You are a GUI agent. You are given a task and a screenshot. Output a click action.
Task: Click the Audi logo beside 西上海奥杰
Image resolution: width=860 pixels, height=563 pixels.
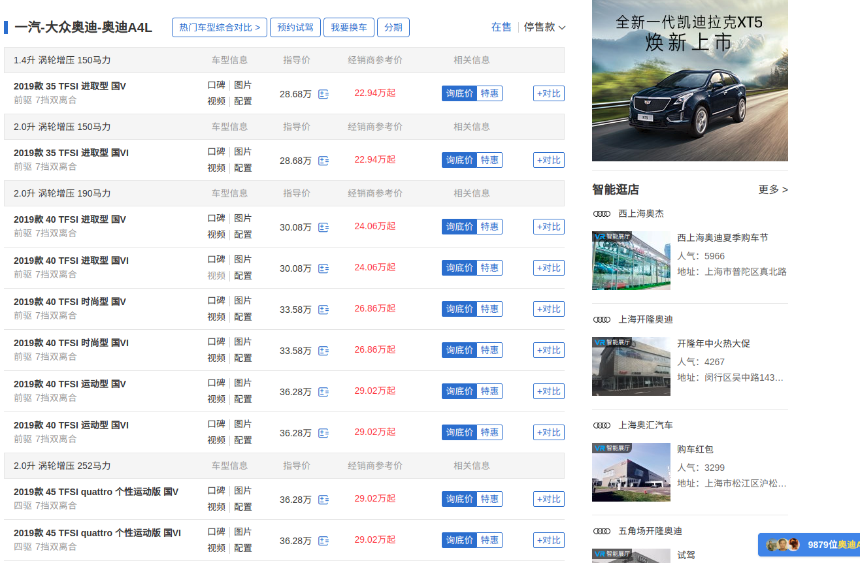click(602, 214)
